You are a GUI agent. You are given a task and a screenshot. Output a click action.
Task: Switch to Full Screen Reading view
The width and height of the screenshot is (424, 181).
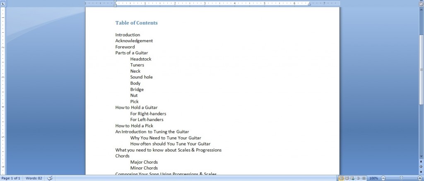pos(347,178)
